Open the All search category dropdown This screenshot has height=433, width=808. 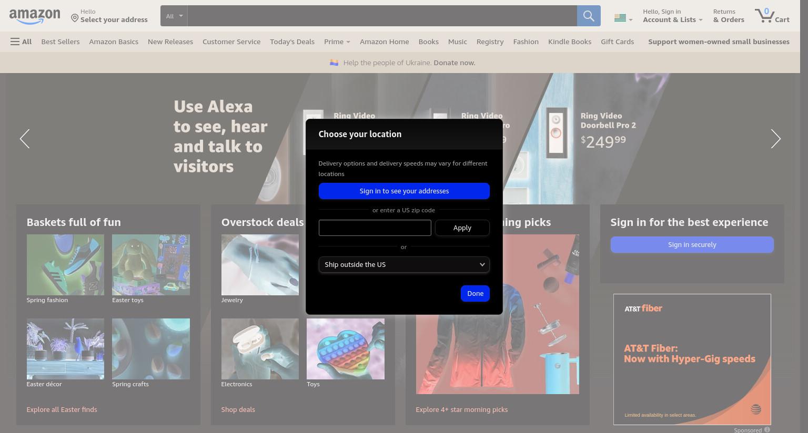point(174,16)
